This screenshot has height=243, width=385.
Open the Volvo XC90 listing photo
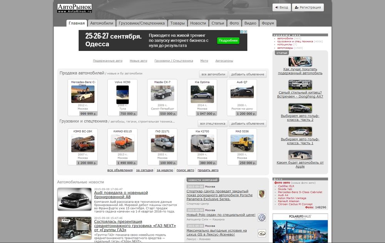pos(122,95)
